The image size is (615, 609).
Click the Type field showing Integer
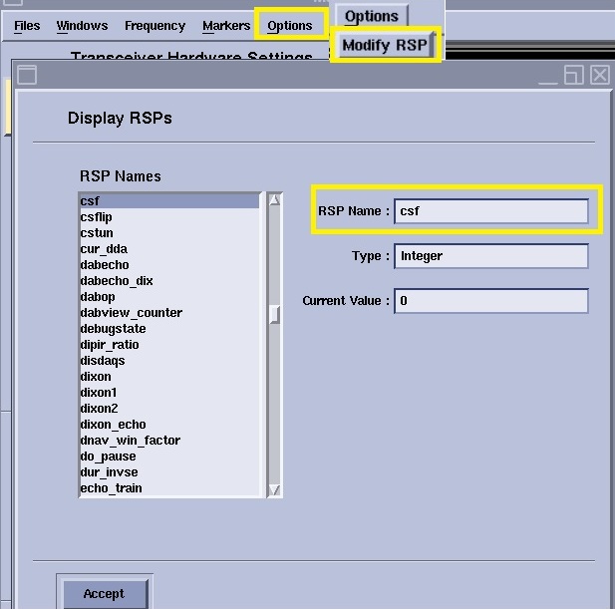click(490, 256)
